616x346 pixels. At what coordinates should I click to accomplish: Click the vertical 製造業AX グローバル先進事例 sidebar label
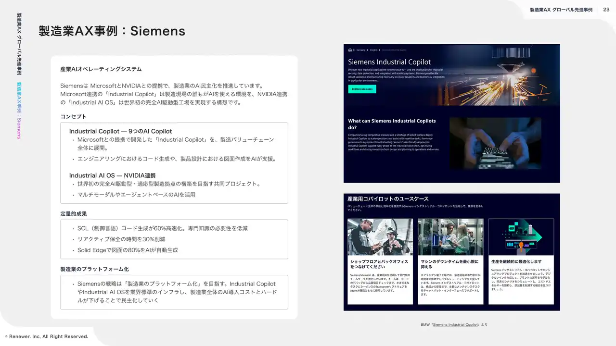point(19,44)
